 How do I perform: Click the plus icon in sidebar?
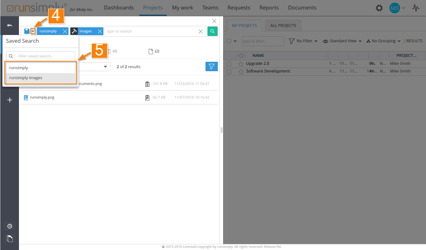pos(10,100)
